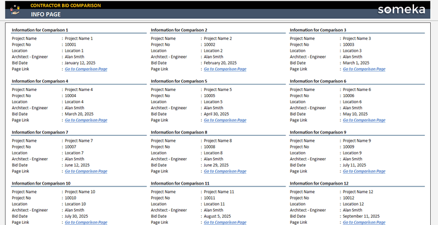Click the 'INFO PAGE' header text
Image resolution: width=438 pixels, height=225 pixels.
(x=46, y=14)
